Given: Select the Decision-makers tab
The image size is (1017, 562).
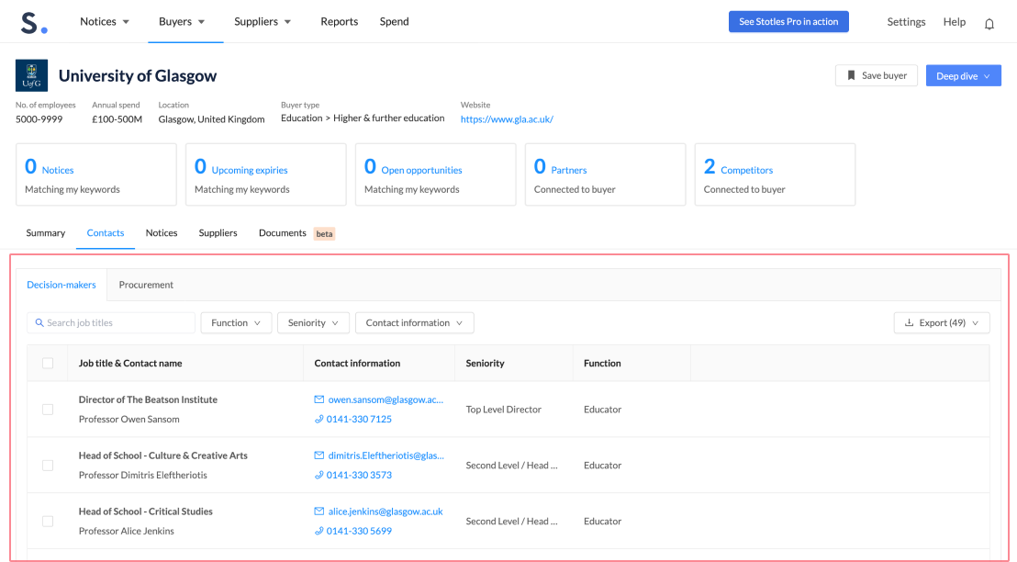Looking at the screenshot, I should pyautogui.click(x=61, y=285).
